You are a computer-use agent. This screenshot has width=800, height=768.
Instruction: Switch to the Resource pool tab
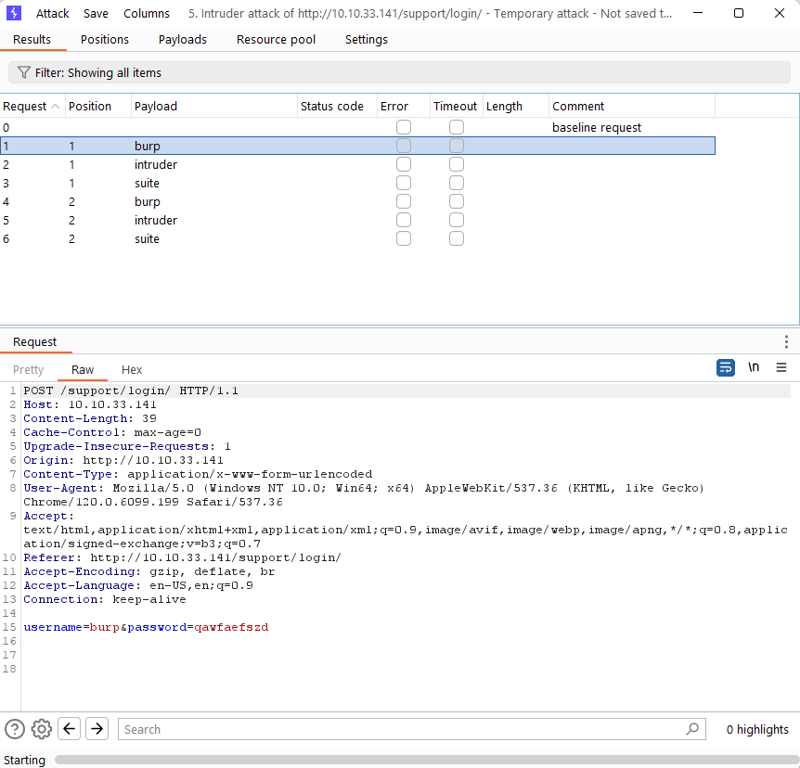tap(276, 39)
